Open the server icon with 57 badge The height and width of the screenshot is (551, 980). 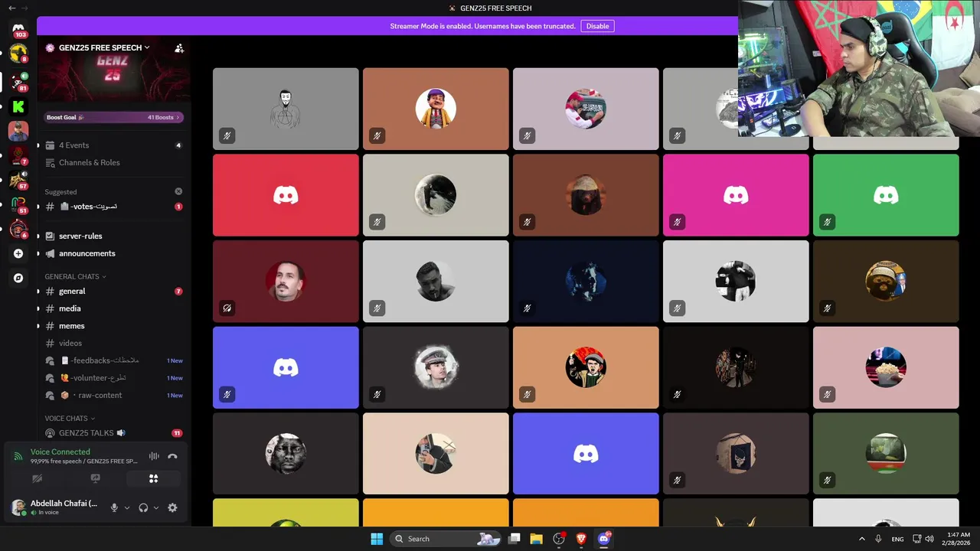[18, 180]
